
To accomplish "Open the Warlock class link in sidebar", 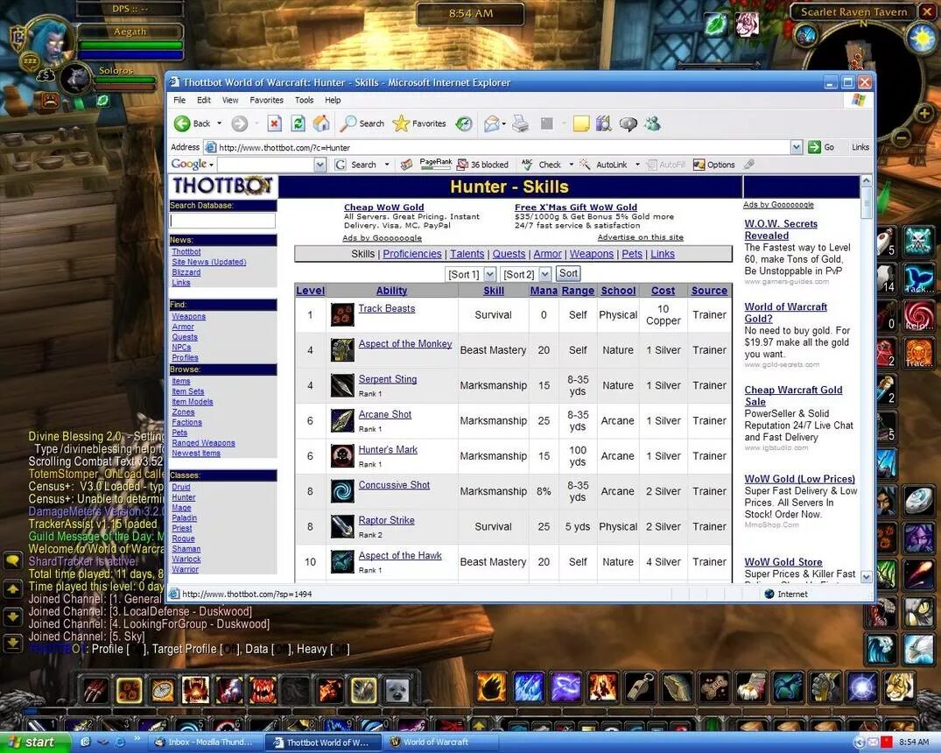I will click(x=186, y=559).
